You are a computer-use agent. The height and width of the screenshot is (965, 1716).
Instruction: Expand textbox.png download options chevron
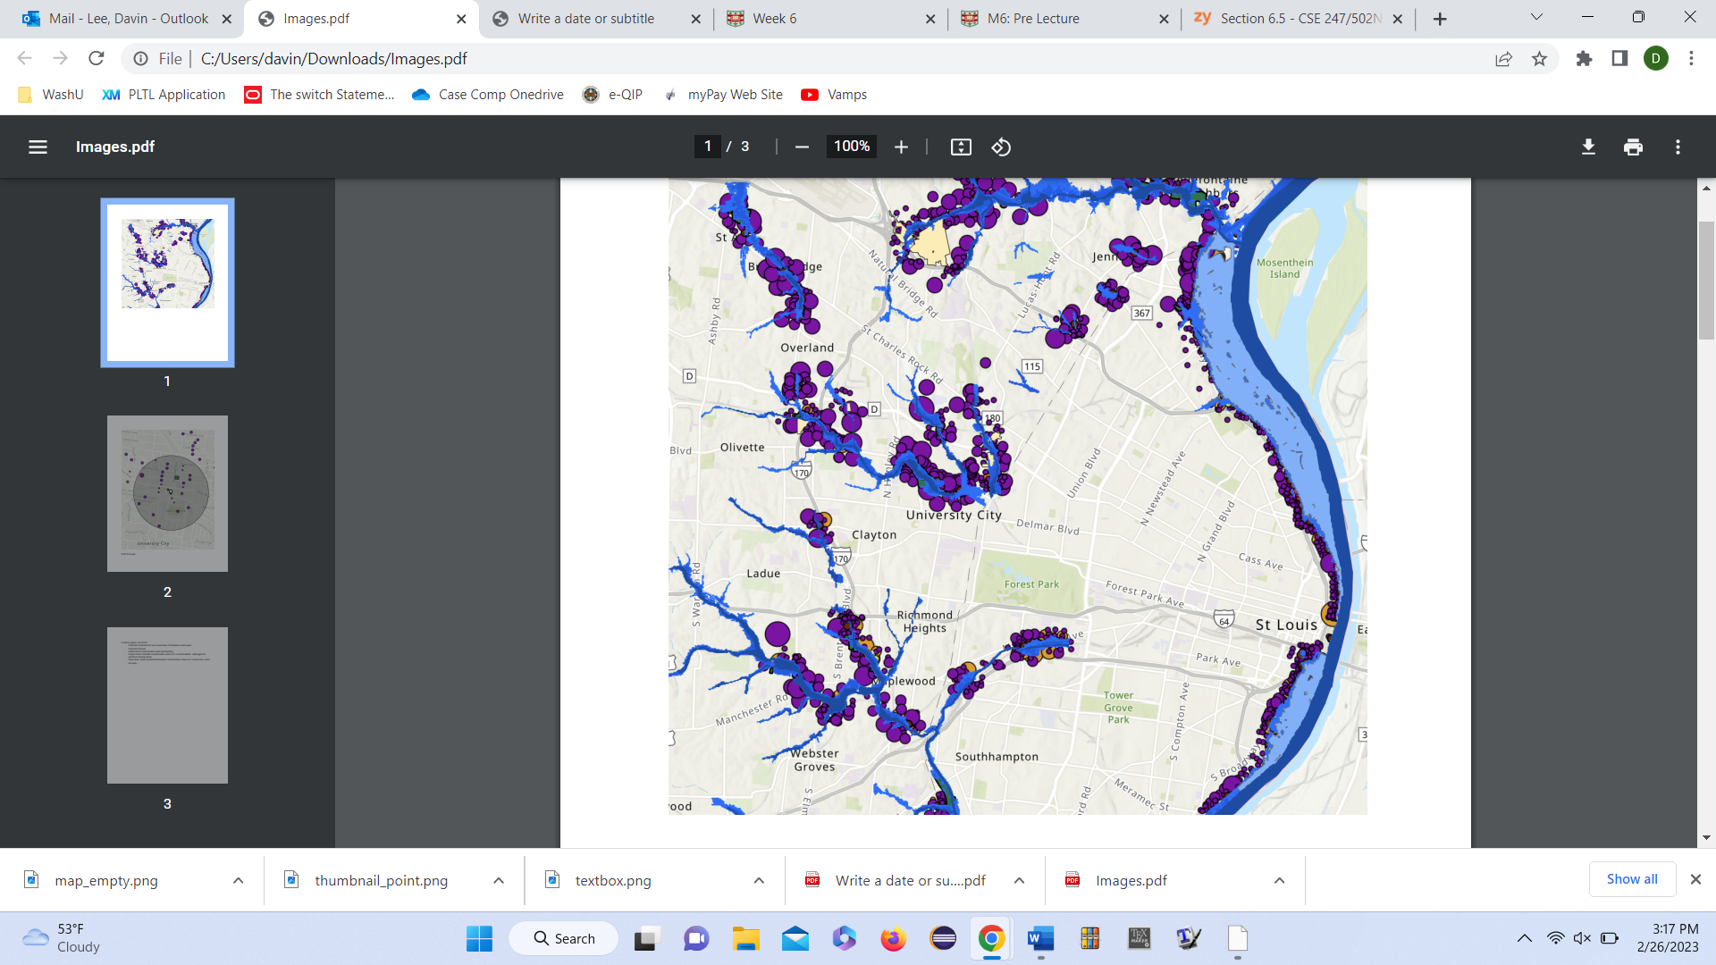click(x=759, y=880)
